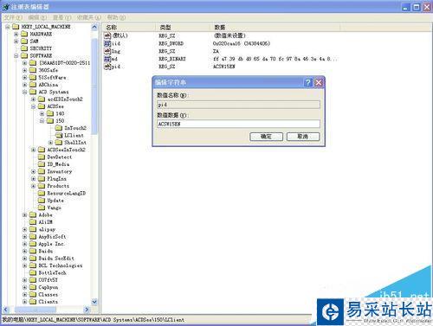Select the ID_Media folder icon

(42, 164)
